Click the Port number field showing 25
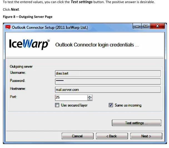 coord(71,98)
